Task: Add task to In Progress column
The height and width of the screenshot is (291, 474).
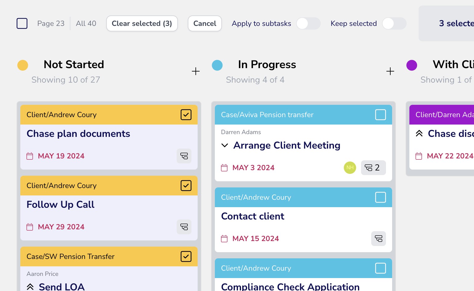Action: [390, 72]
